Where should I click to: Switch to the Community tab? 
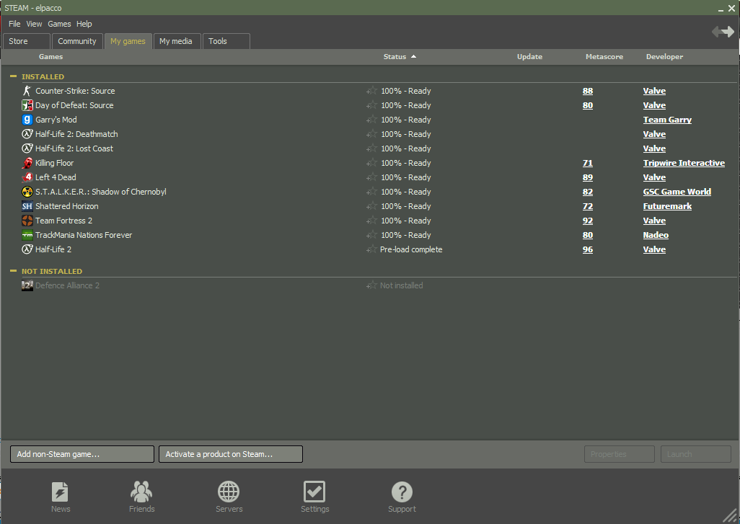click(77, 41)
